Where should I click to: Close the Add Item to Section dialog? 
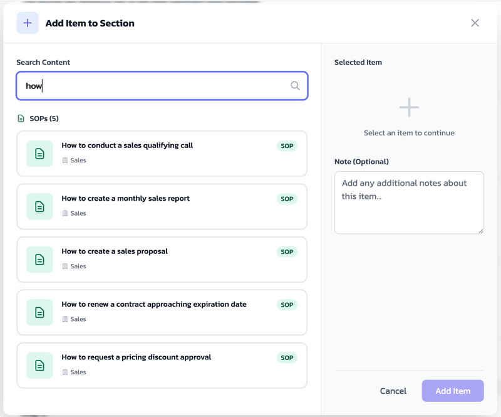[475, 23]
